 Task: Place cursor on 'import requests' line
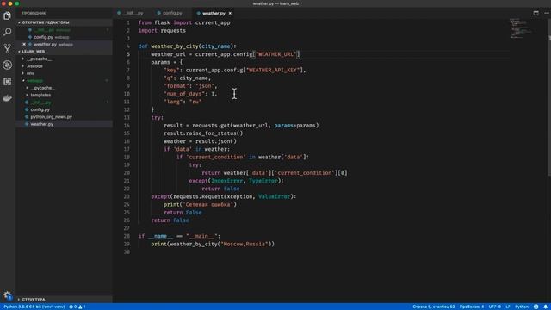tap(162, 31)
